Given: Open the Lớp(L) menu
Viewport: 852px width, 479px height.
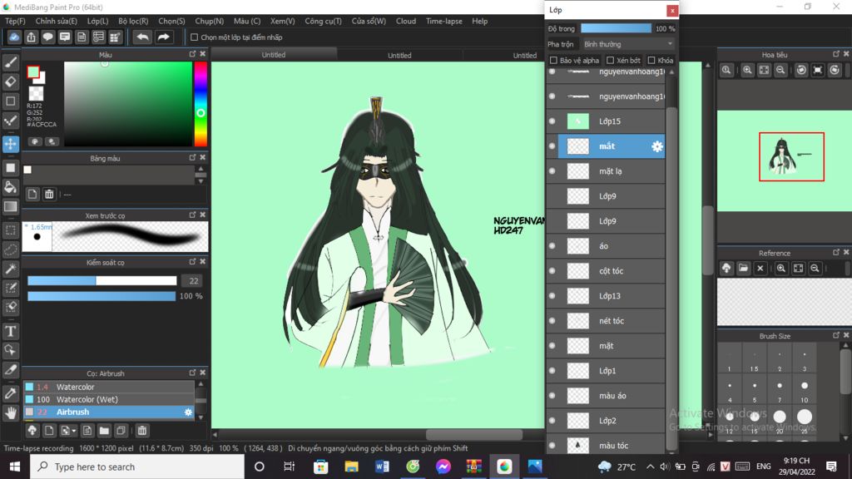Looking at the screenshot, I should click(98, 21).
